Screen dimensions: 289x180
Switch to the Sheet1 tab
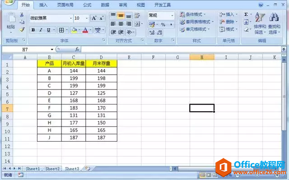33,169
